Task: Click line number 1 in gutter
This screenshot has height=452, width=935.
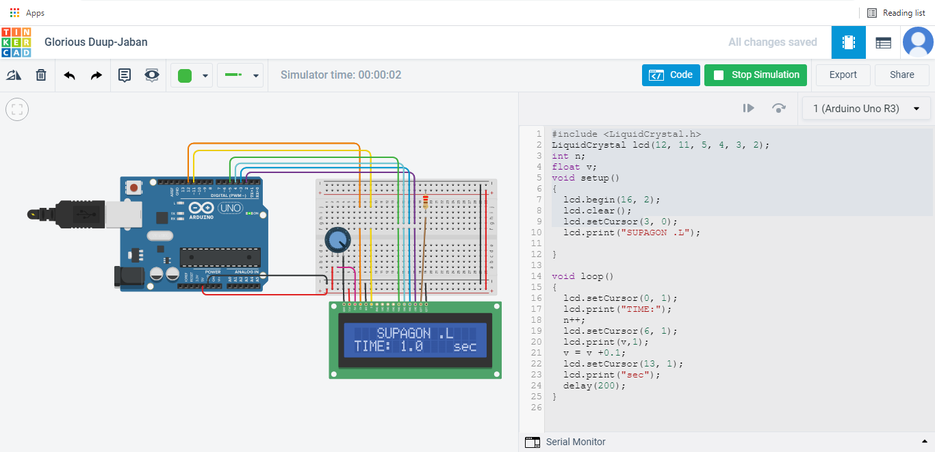Action: tap(539, 134)
